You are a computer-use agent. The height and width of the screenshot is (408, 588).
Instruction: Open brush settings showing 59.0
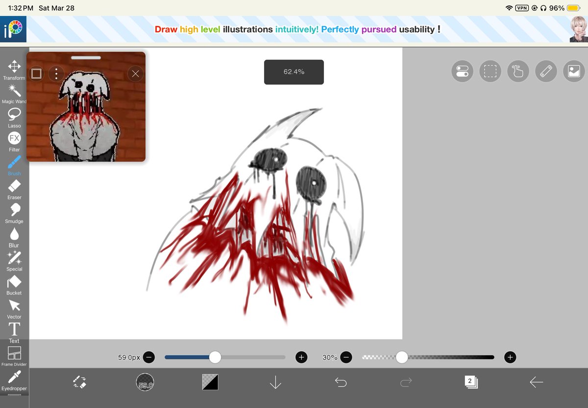tap(145, 382)
